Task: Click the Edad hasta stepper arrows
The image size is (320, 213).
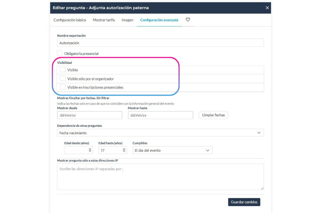Action: 124,150
